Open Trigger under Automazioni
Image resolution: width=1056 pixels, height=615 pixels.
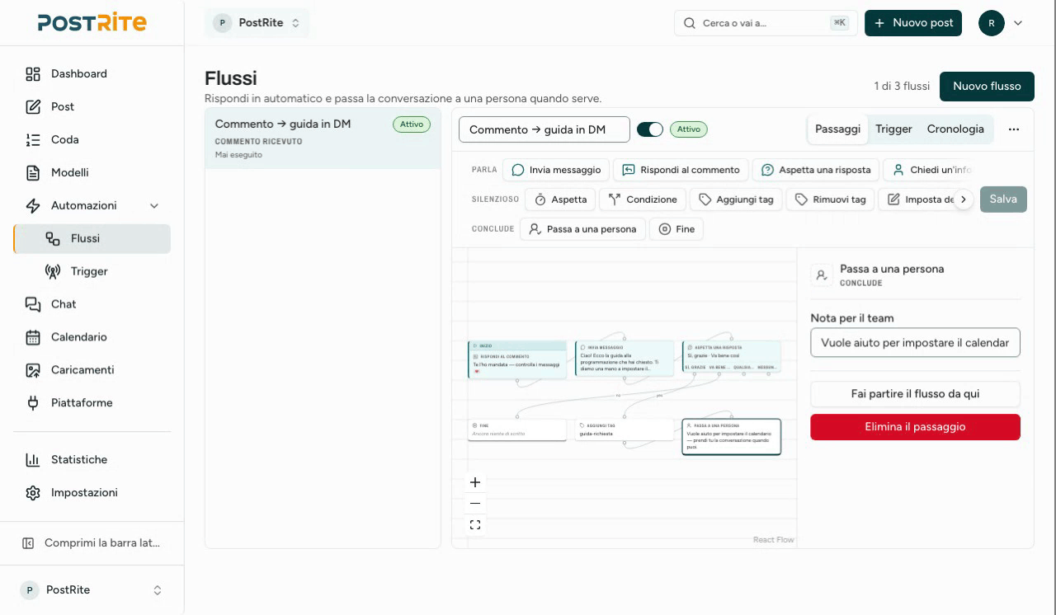92,271
